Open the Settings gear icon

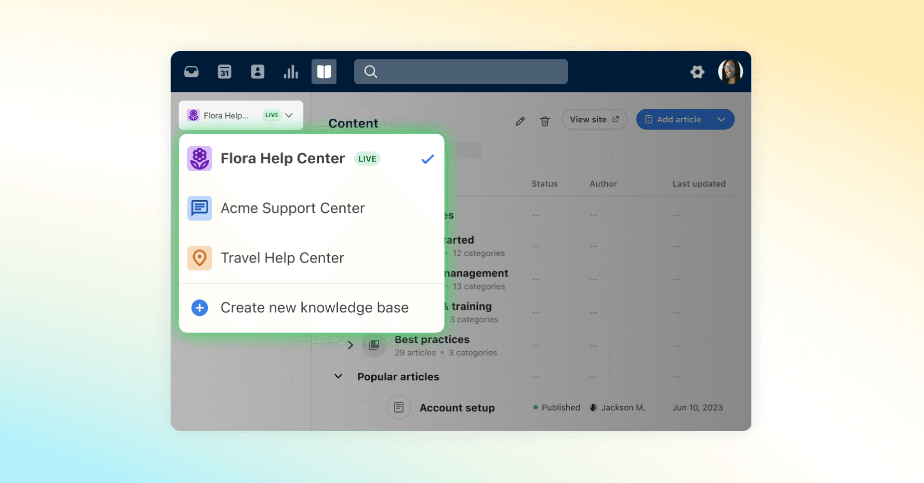coord(697,72)
